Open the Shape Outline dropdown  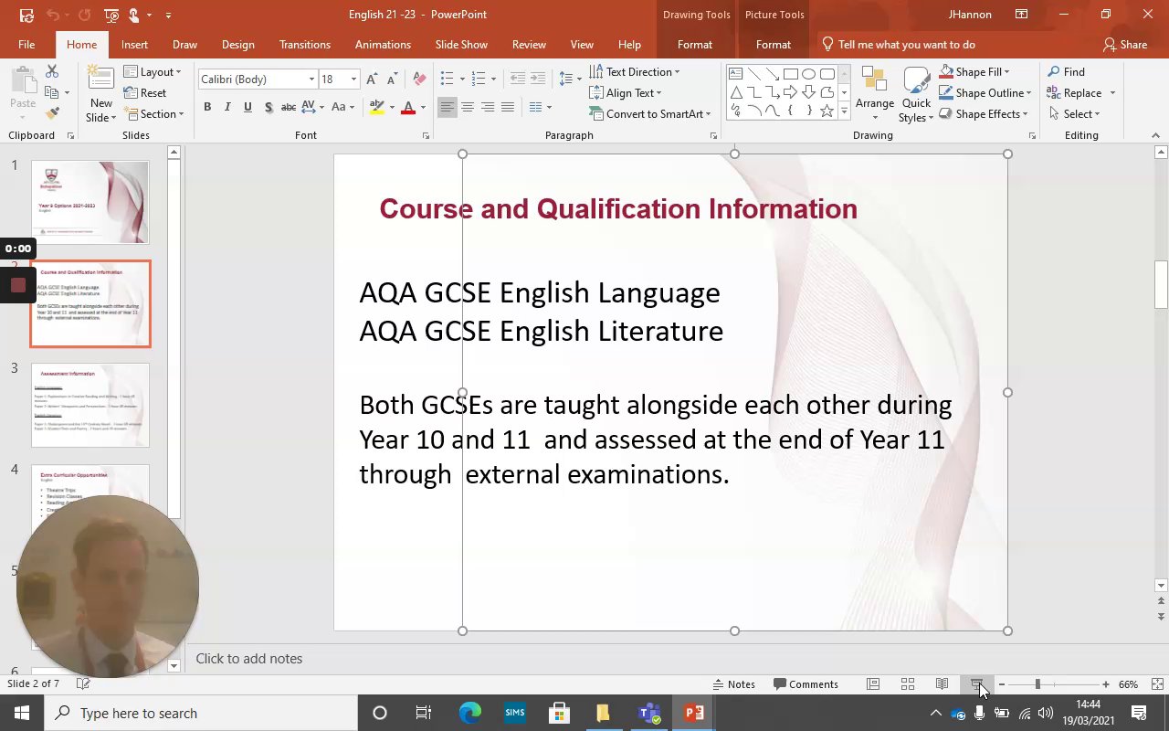986,93
